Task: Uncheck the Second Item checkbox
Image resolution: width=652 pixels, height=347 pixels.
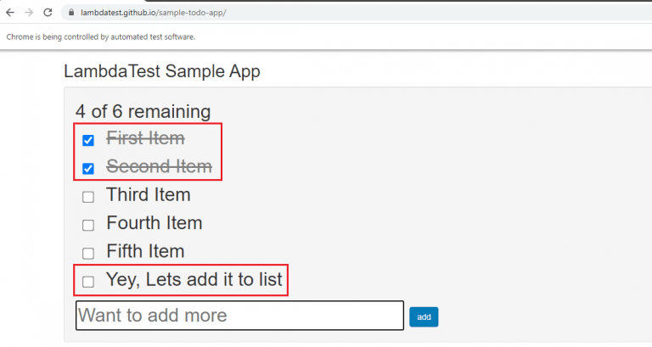Action: [88, 168]
